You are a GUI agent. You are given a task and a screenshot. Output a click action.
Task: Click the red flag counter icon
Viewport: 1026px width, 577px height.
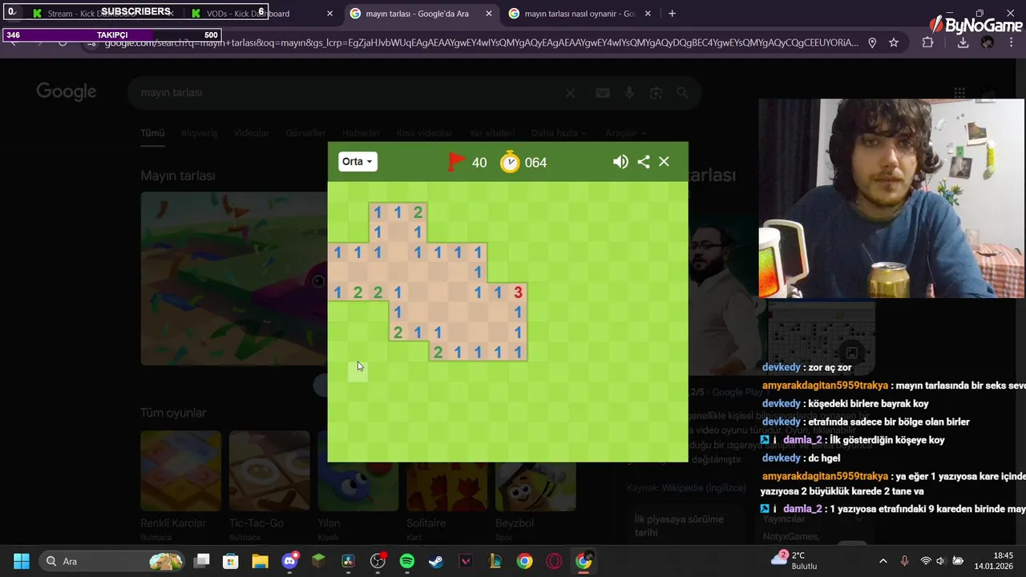[456, 162]
